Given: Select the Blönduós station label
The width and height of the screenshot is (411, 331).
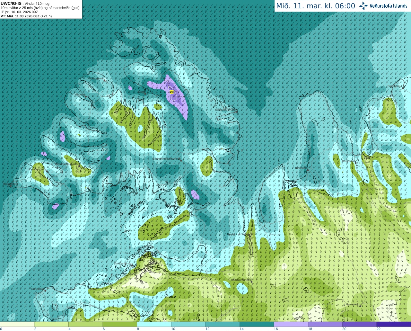Looking at the screenshot, I should click(301, 168).
